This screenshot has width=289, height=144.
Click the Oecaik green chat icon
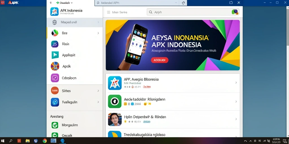[x=55, y=135]
